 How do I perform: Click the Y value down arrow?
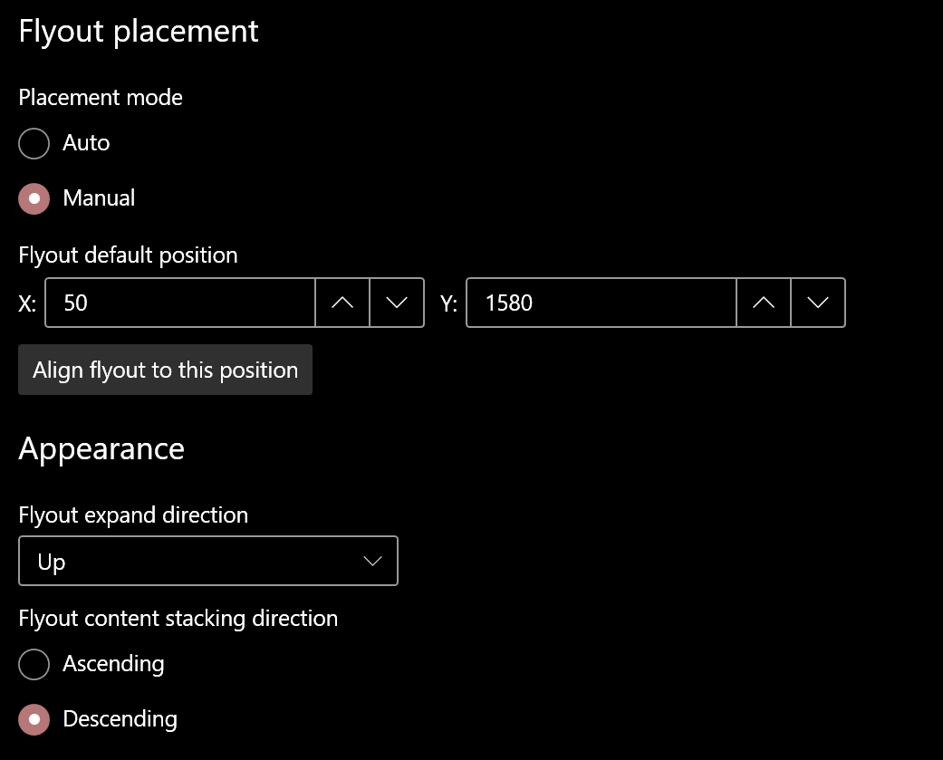pyautogui.click(x=818, y=303)
